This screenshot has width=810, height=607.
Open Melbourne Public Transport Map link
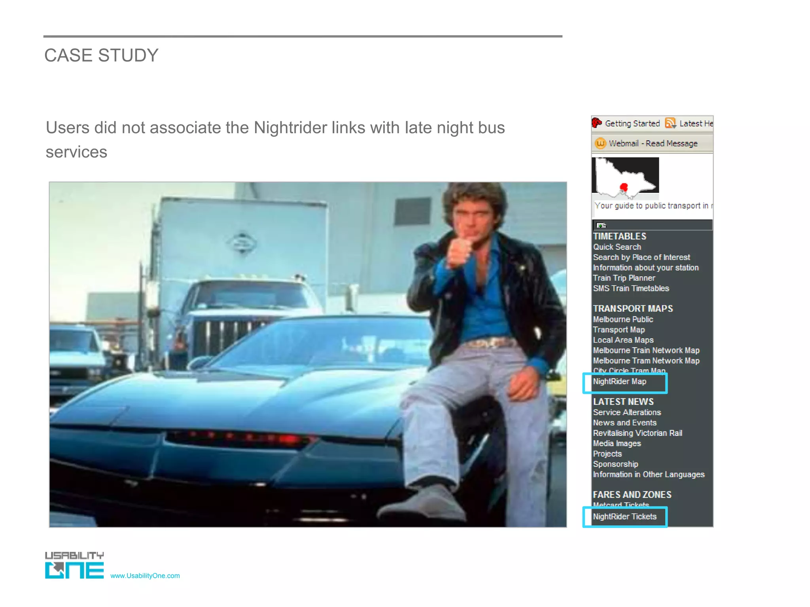(x=623, y=324)
